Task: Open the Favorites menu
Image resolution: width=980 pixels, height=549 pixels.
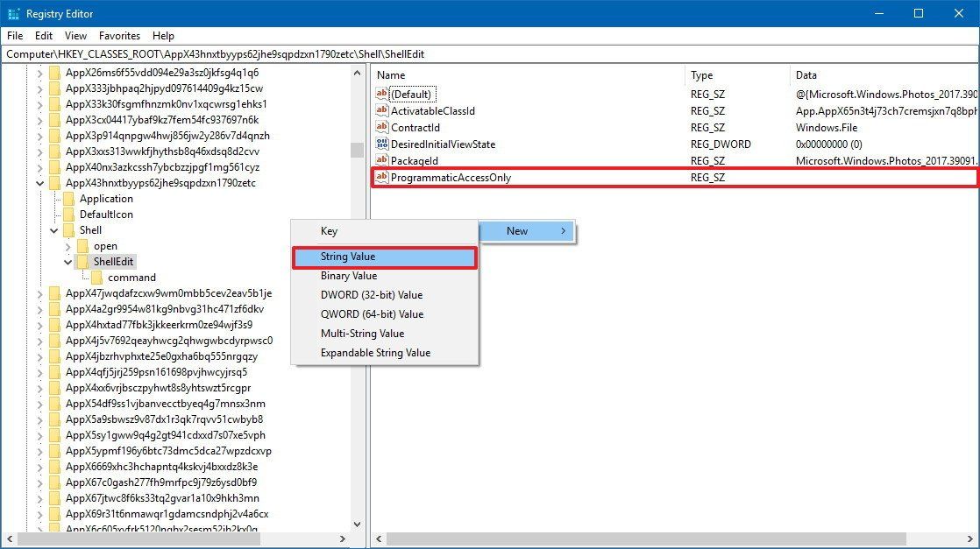Action: tap(119, 35)
